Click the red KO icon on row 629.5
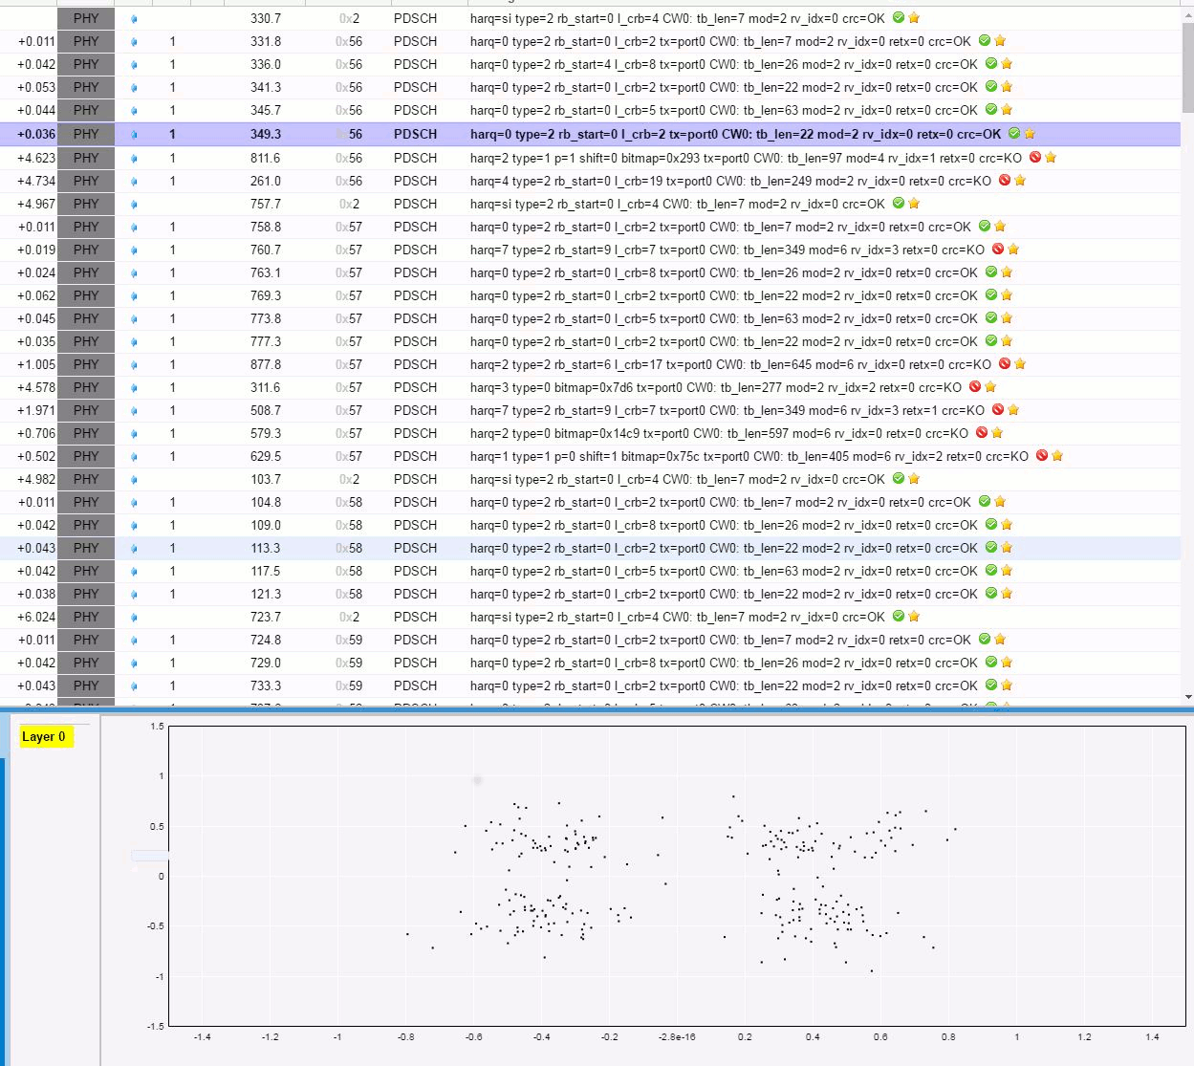1194x1066 pixels. [1042, 456]
